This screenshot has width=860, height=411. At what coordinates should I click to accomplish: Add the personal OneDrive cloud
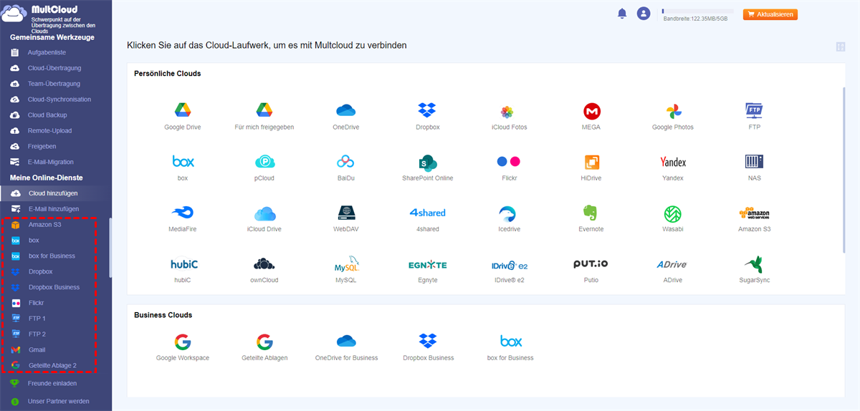(x=346, y=117)
